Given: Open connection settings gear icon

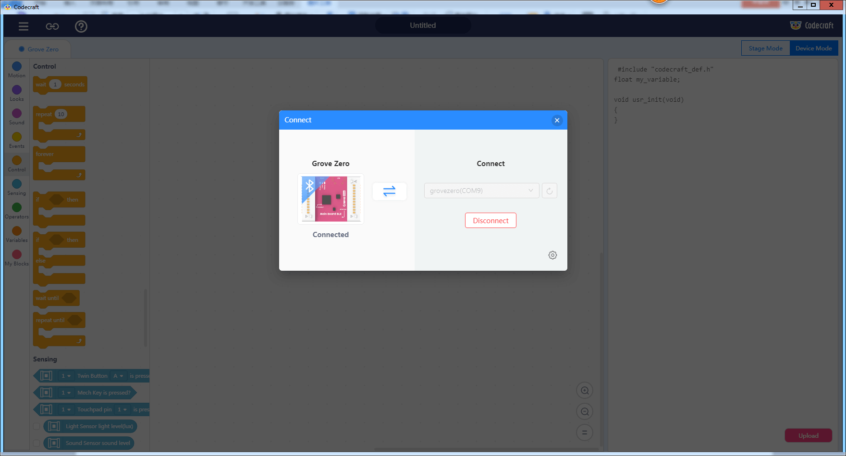Looking at the screenshot, I should (x=552, y=255).
